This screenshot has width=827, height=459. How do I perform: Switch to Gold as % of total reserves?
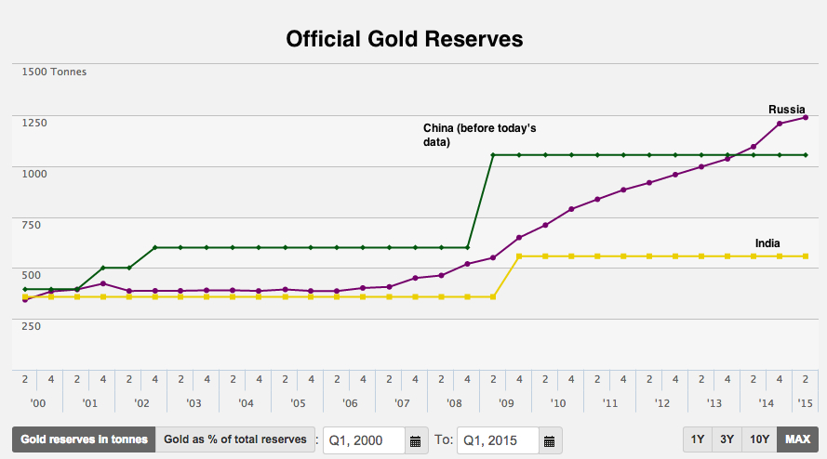[234, 439]
